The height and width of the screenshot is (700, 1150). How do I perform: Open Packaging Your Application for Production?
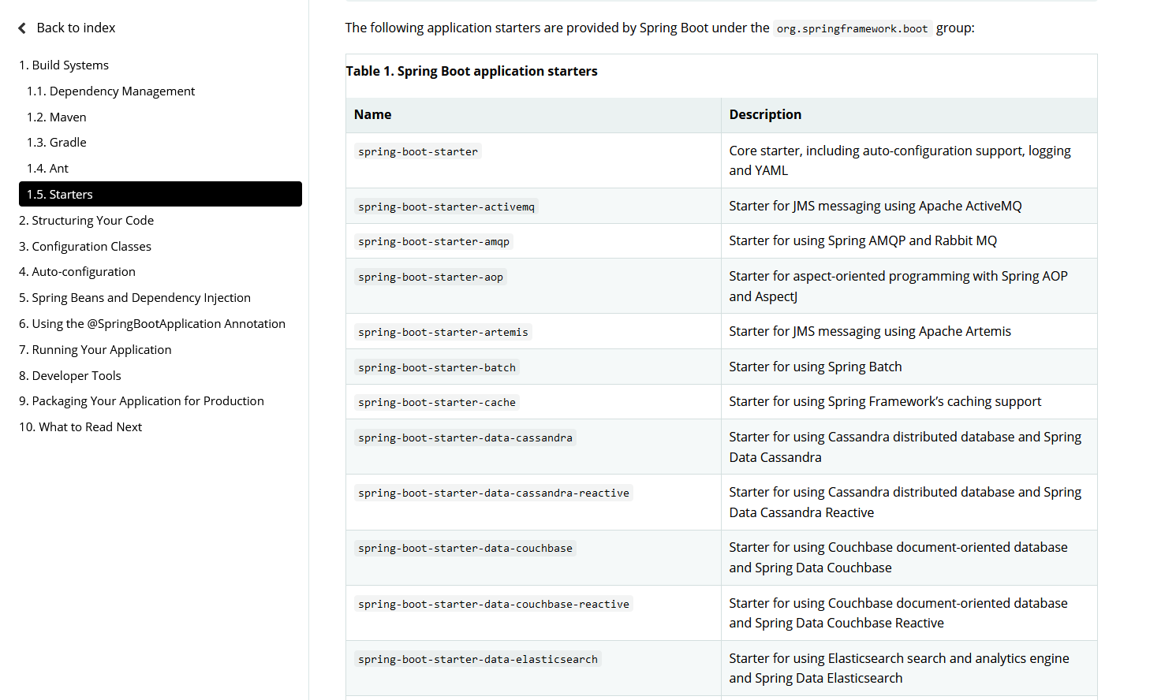click(x=141, y=401)
